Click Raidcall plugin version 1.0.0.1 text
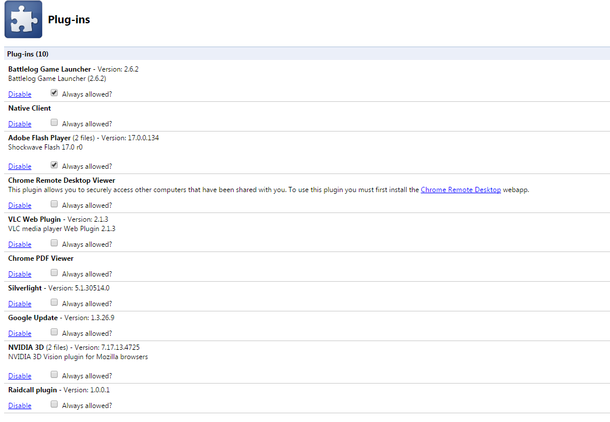610x422 pixels. (x=86, y=390)
